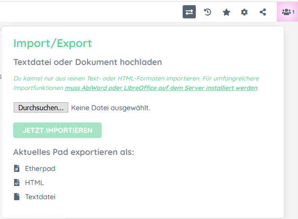Click the Import/Export heading
The height and width of the screenshot is (219, 298).
(x=53, y=43)
